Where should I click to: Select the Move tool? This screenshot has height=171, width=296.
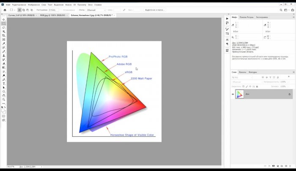pos(4,19)
